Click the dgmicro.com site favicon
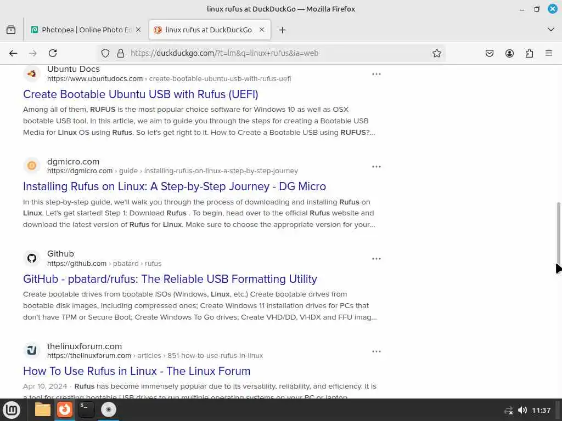The image size is (562, 421). click(x=32, y=166)
